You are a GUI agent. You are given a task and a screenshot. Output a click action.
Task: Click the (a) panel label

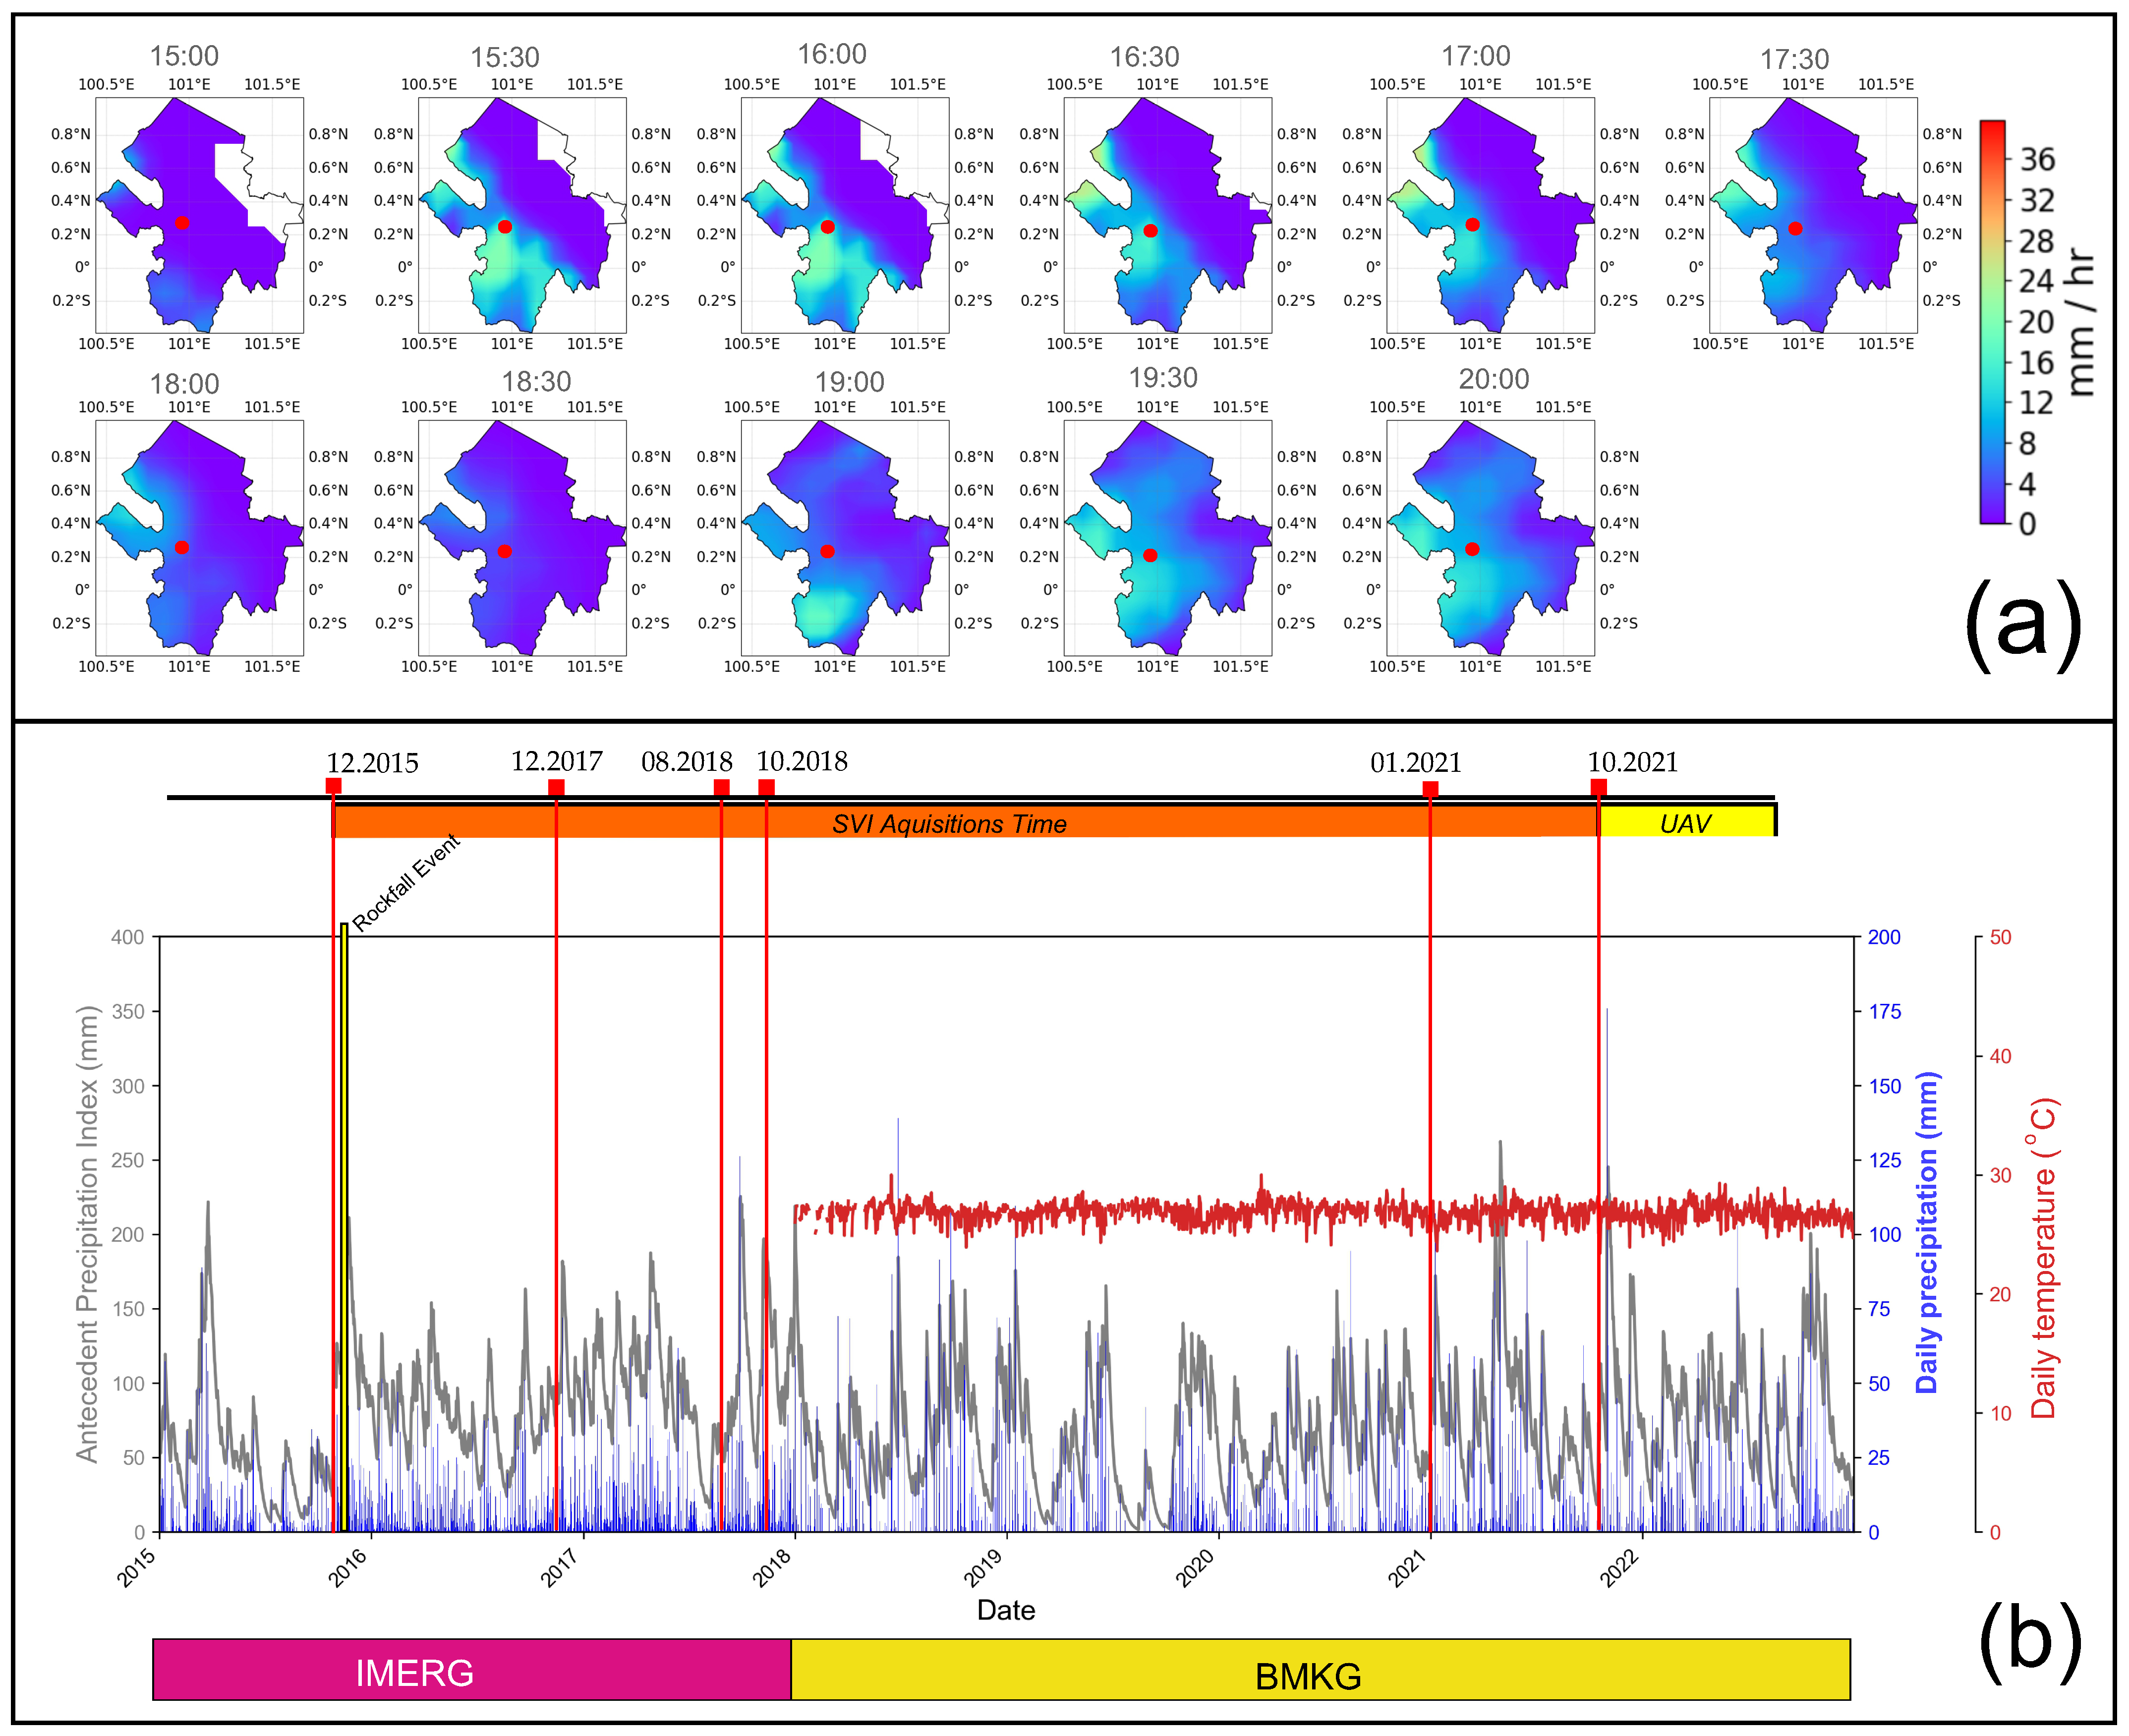[2024, 625]
